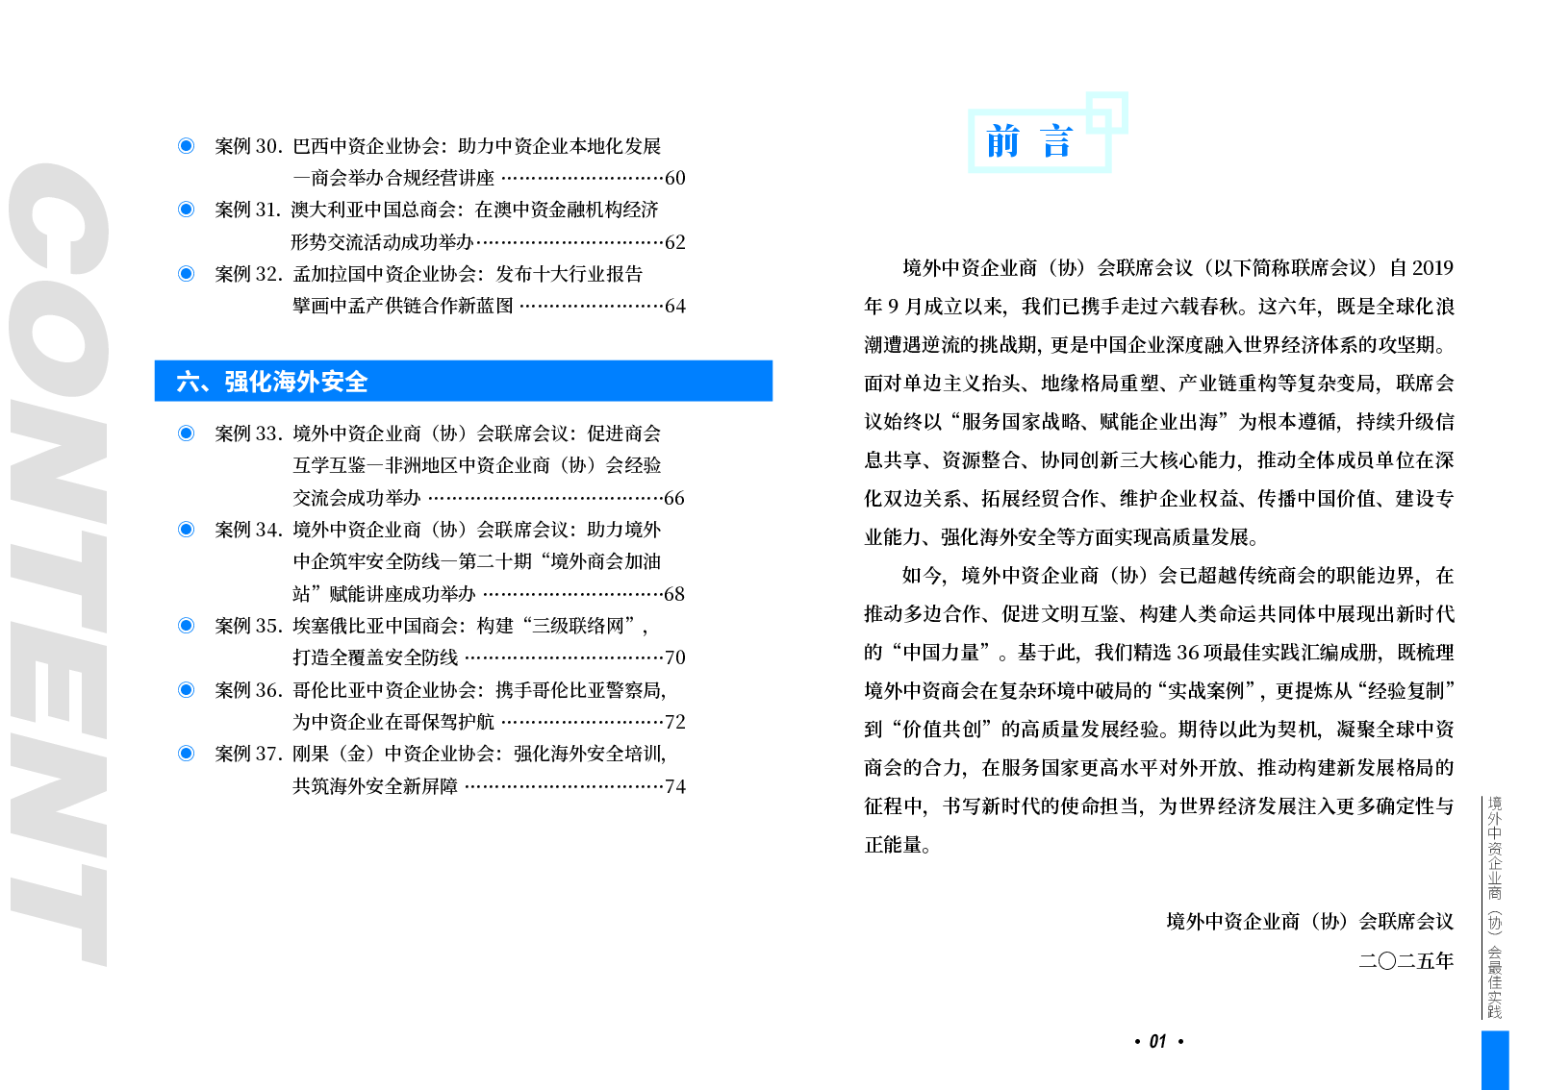Open entry 案例 32 孟加拉国中资企业协会
This screenshot has height=1090, width=1545.
click(x=429, y=274)
